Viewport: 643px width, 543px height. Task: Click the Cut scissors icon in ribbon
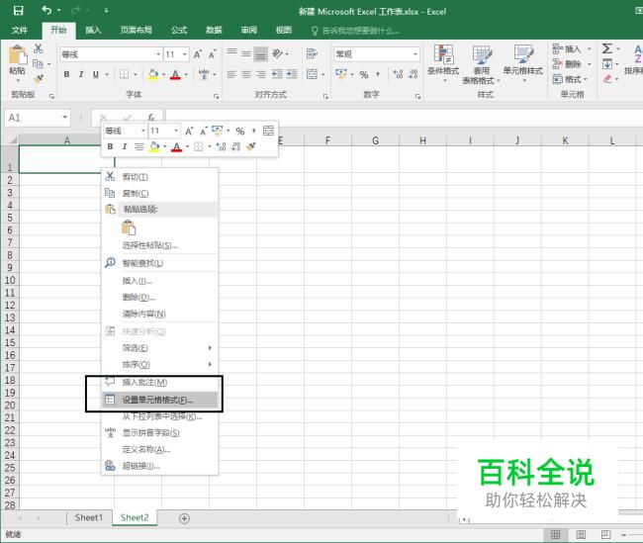click(39, 48)
